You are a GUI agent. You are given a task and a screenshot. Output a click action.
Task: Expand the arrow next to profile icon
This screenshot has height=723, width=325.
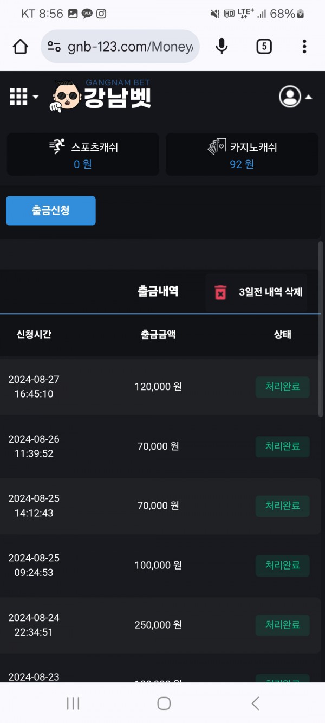(x=308, y=97)
